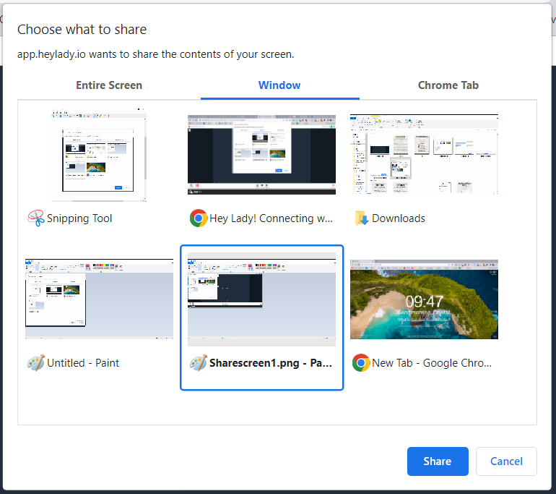Click the Snipping Tool scissors icon
556x494 pixels.
coord(35,218)
